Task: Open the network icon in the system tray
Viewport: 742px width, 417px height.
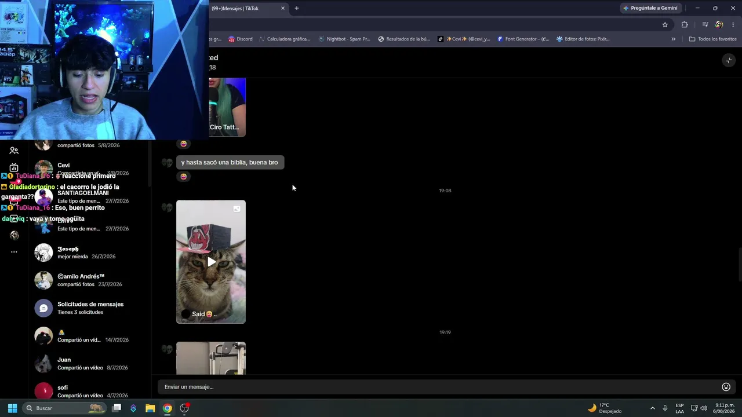Action: pyautogui.click(x=694, y=408)
